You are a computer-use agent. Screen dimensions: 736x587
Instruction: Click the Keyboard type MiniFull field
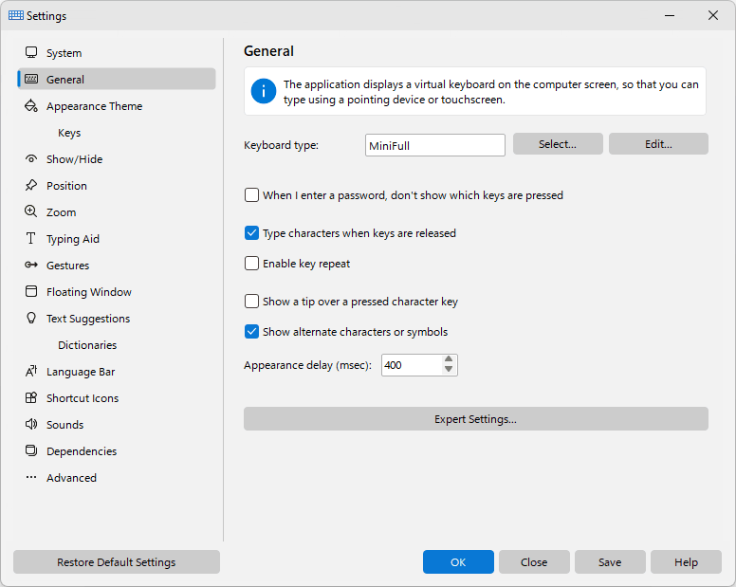(x=435, y=145)
